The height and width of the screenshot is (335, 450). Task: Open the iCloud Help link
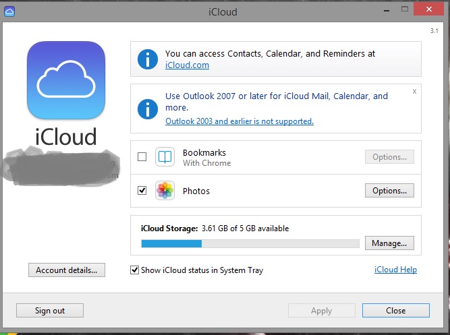coord(395,270)
